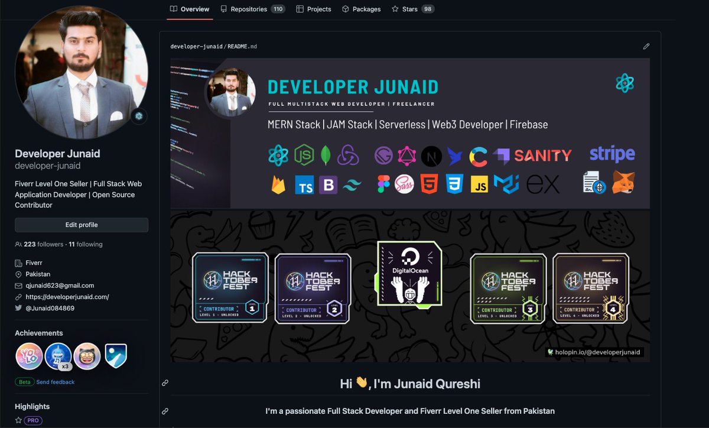This screenshot has height=428, width=709.
Task: Click the Gatsby icon in banner
Action: pyautogui.click(x=383, y=155)
